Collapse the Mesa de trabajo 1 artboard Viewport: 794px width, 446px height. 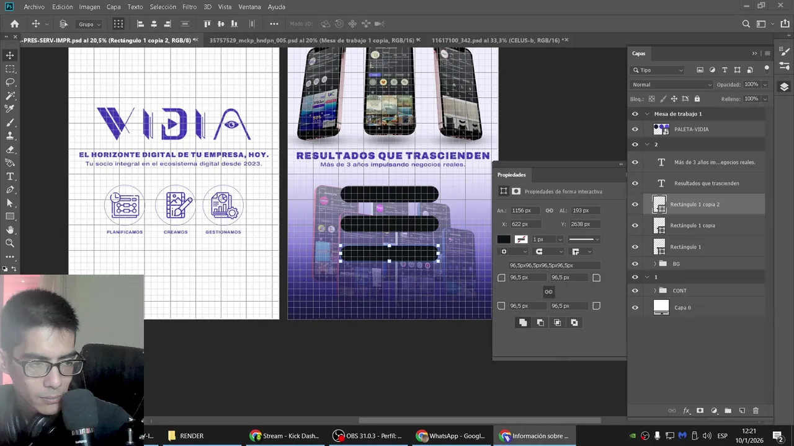647,114
